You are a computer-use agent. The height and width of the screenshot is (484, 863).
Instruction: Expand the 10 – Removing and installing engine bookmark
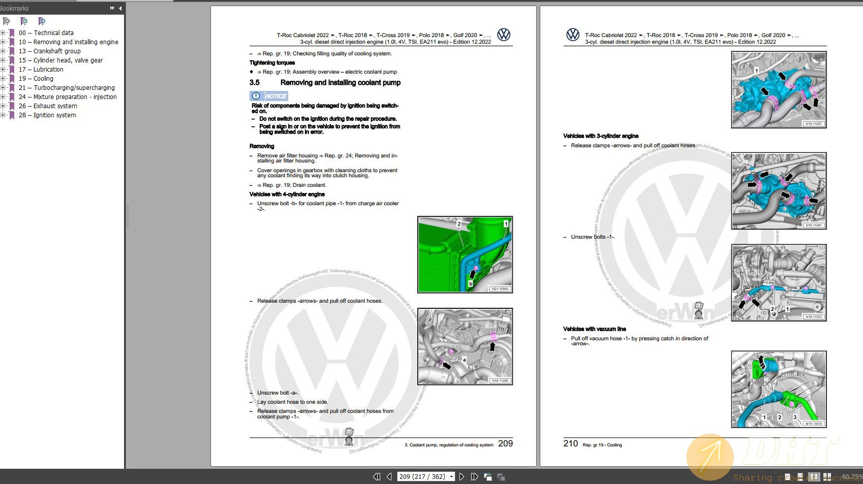[3, 42]
